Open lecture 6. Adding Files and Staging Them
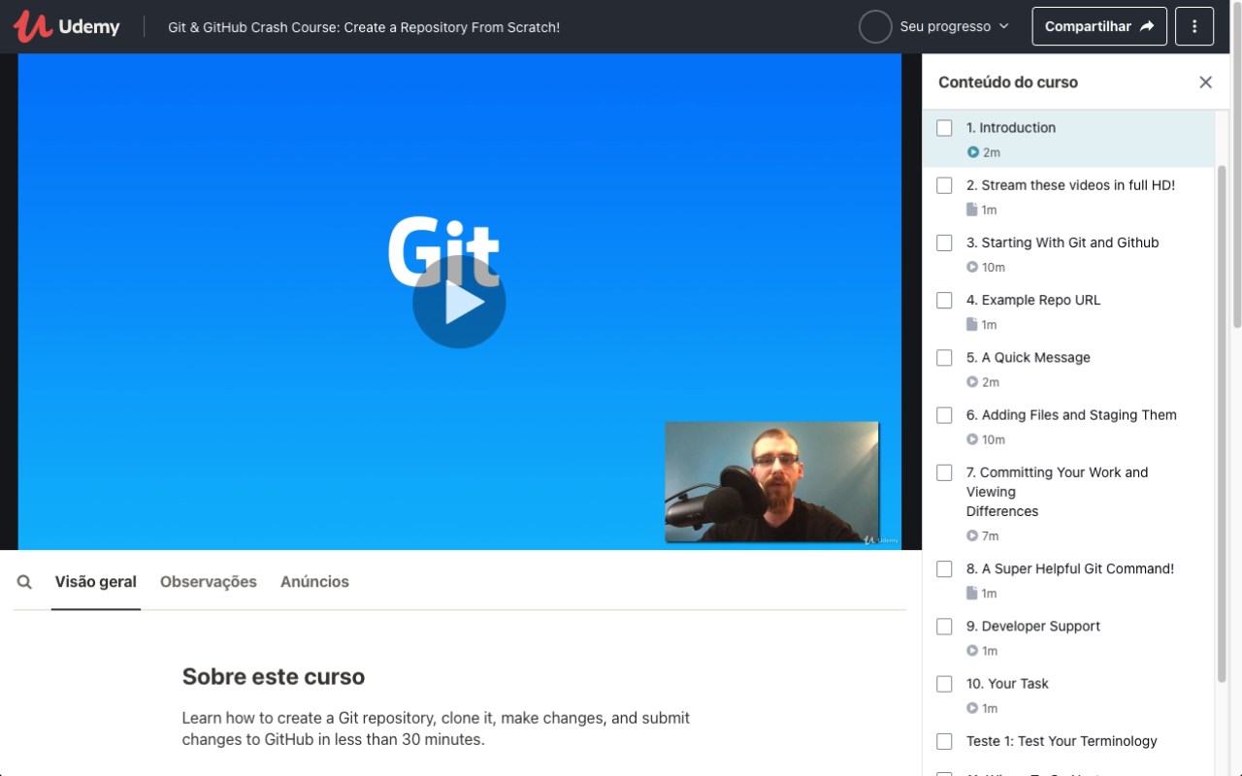1242x776 pixels. [x=1068, y=427]
